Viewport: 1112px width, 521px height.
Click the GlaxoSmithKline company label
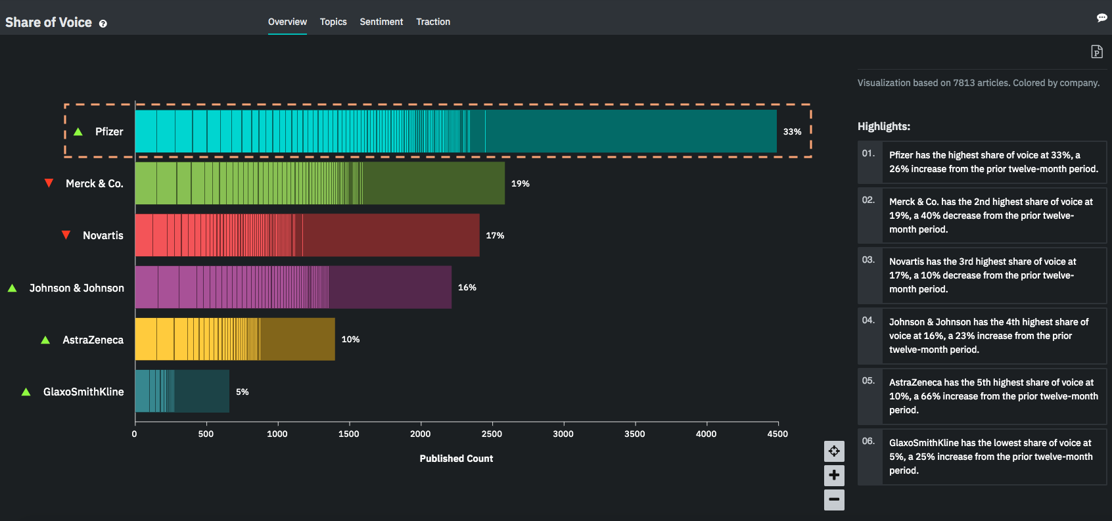pos(83,392)
